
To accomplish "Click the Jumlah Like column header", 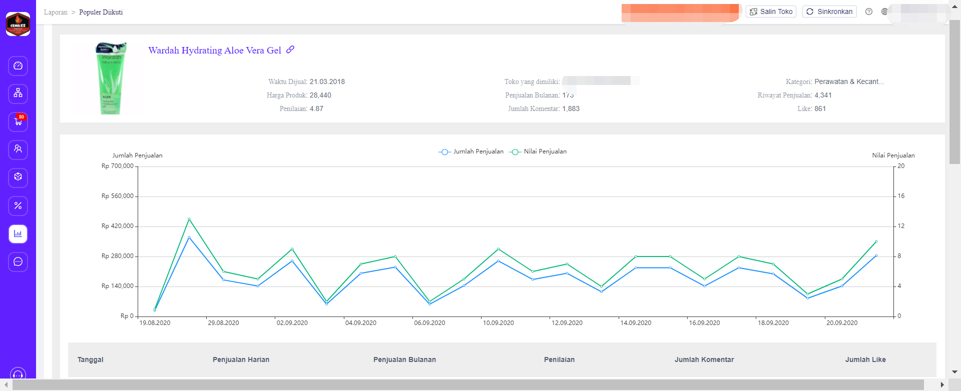I will tap(865, 359).
